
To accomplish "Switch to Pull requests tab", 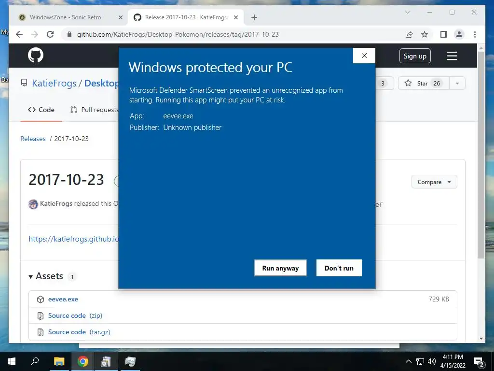I will [x=95, y=110].
